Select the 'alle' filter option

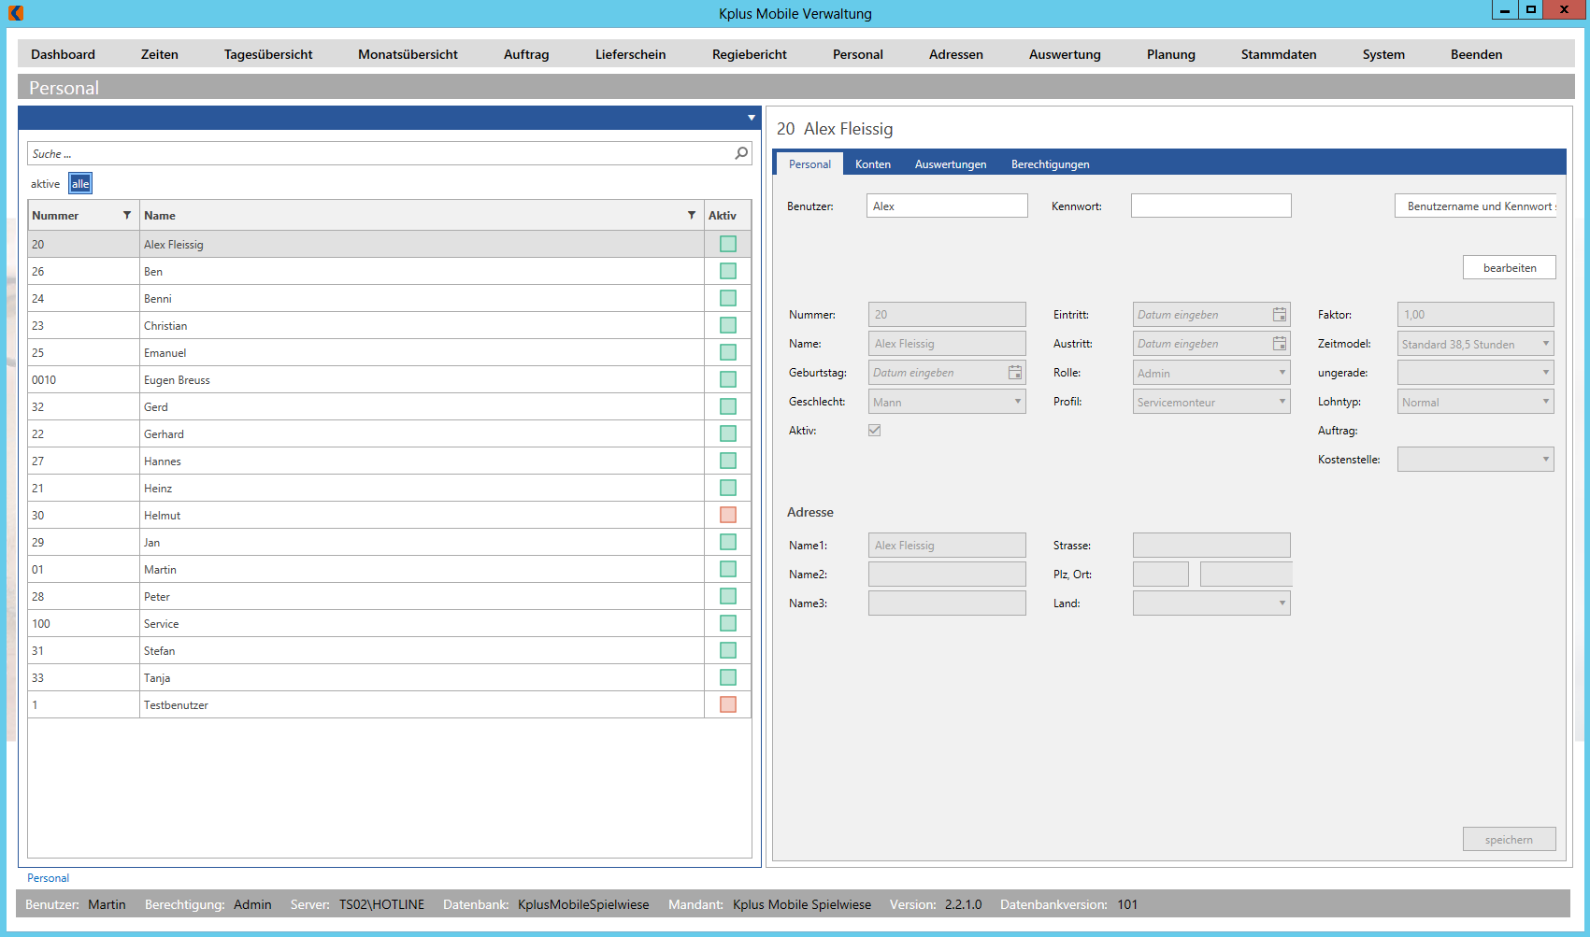pos(80,184)
